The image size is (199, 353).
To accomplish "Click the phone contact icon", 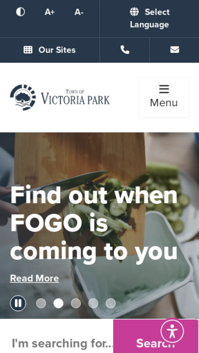I will point(125,50).
